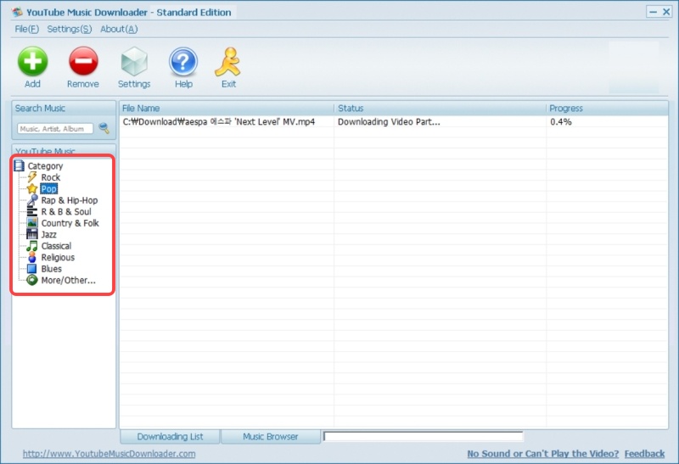Image resolution: width=679 pixels, height=464 pixels.
Task: Select the Blues category
Action: coord(52,269)
